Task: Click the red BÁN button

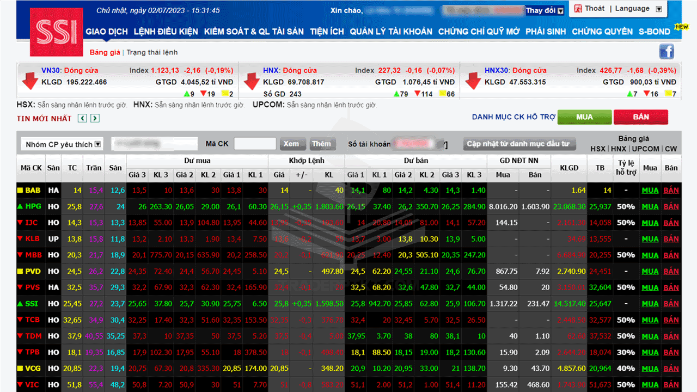Action: point(641,117)
